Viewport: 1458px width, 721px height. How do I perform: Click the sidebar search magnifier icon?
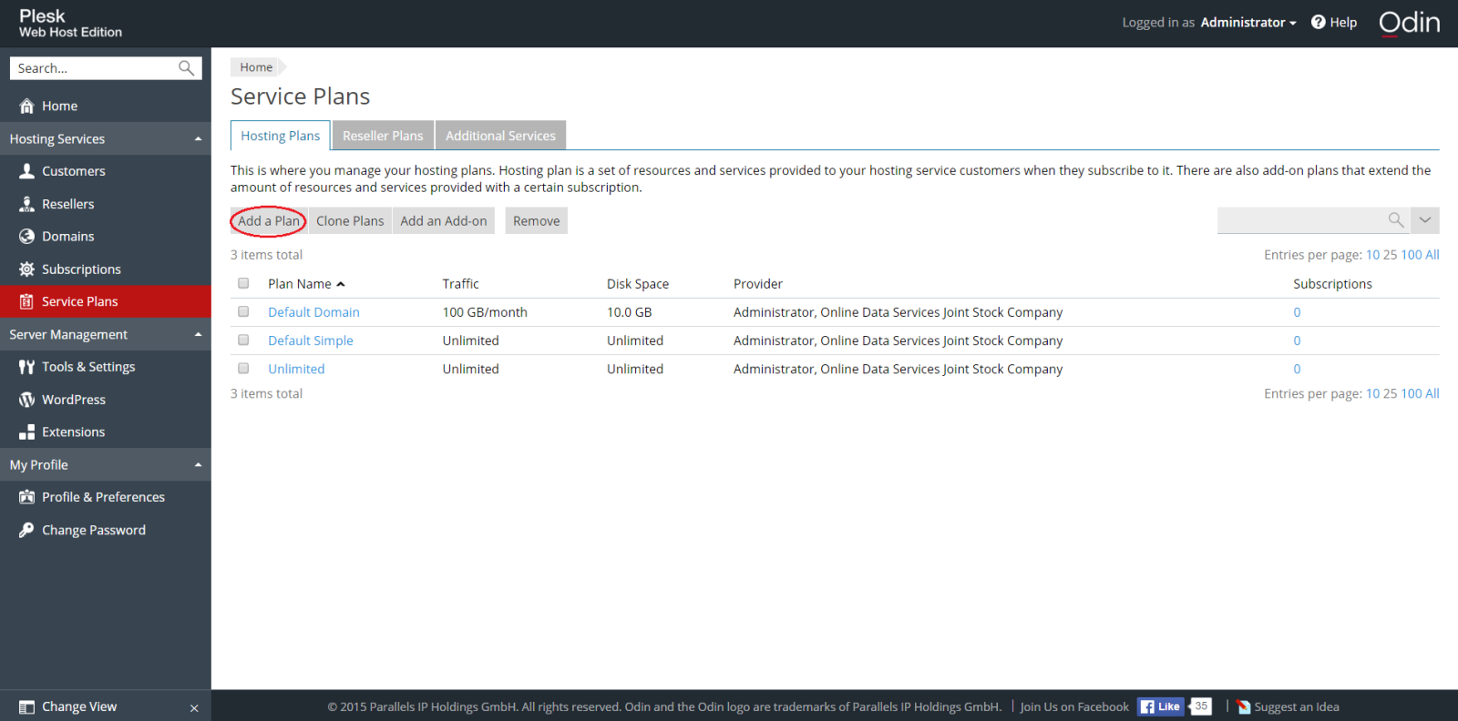186,68
